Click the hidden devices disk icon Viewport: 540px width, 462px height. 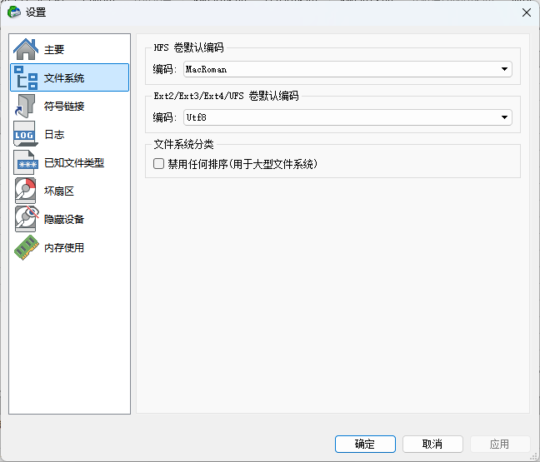point(26,218)
